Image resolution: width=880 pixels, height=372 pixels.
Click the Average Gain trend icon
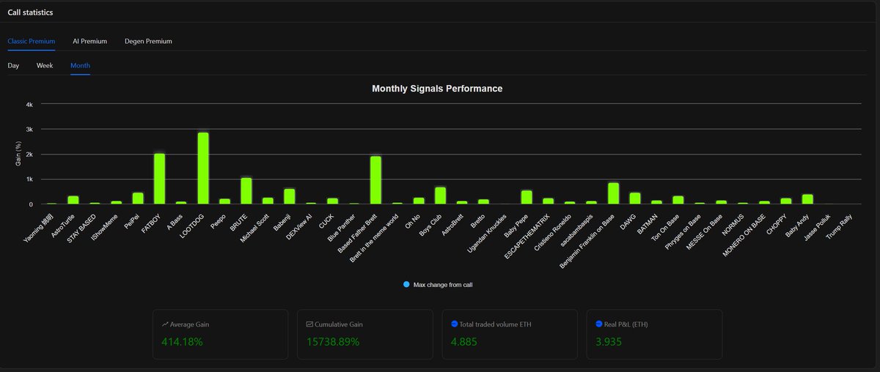pyautogui.click(x=165, y=324)
